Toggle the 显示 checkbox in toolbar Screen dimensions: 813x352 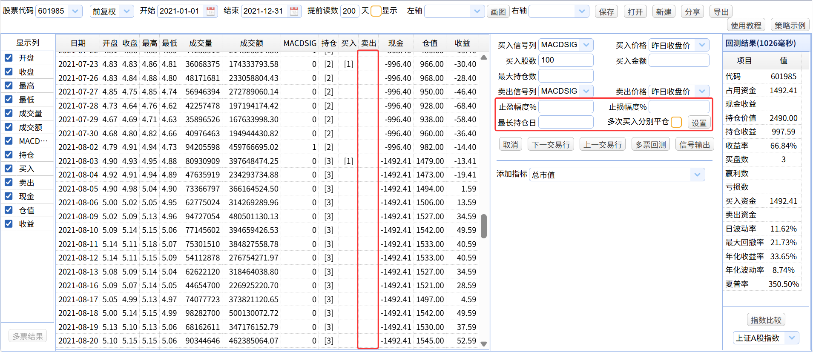[x=376, y=11]
